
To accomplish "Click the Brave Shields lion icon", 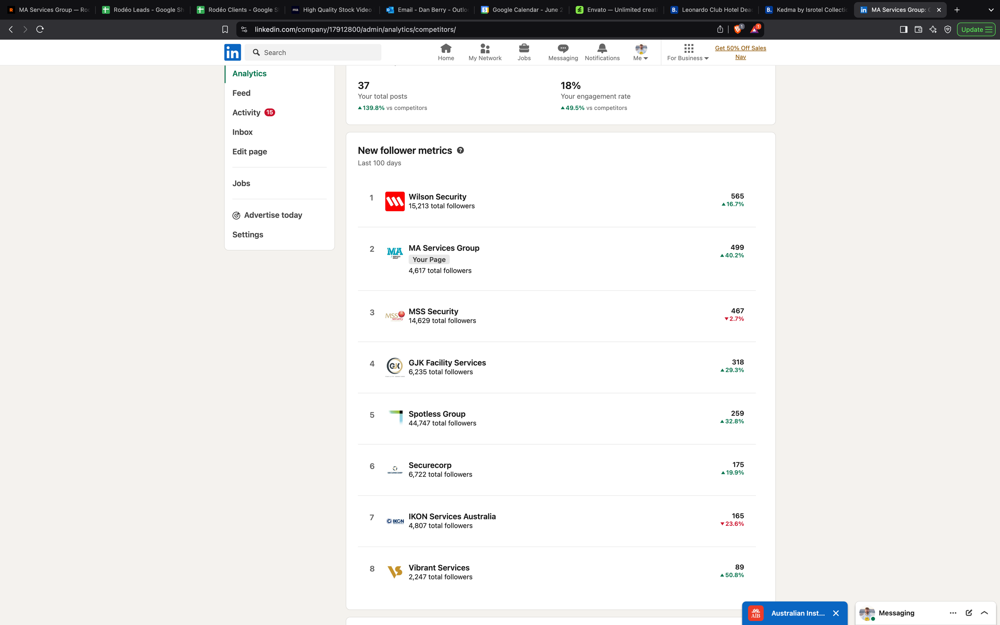I will [x=738, y=29].
